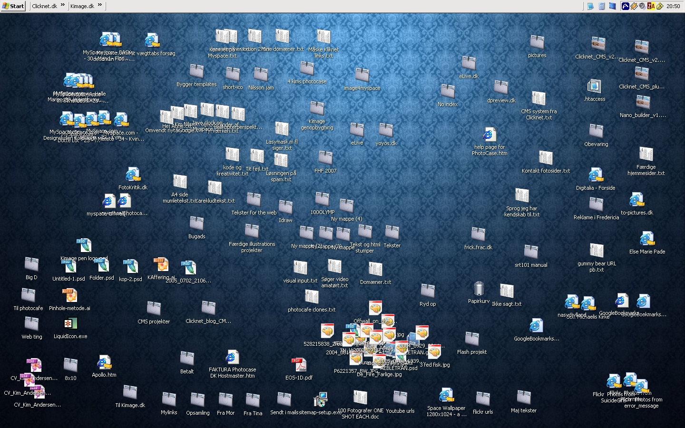Select the Bugads folder
The height and width of the screenshot is (428, 685).
tap(196, 224)
